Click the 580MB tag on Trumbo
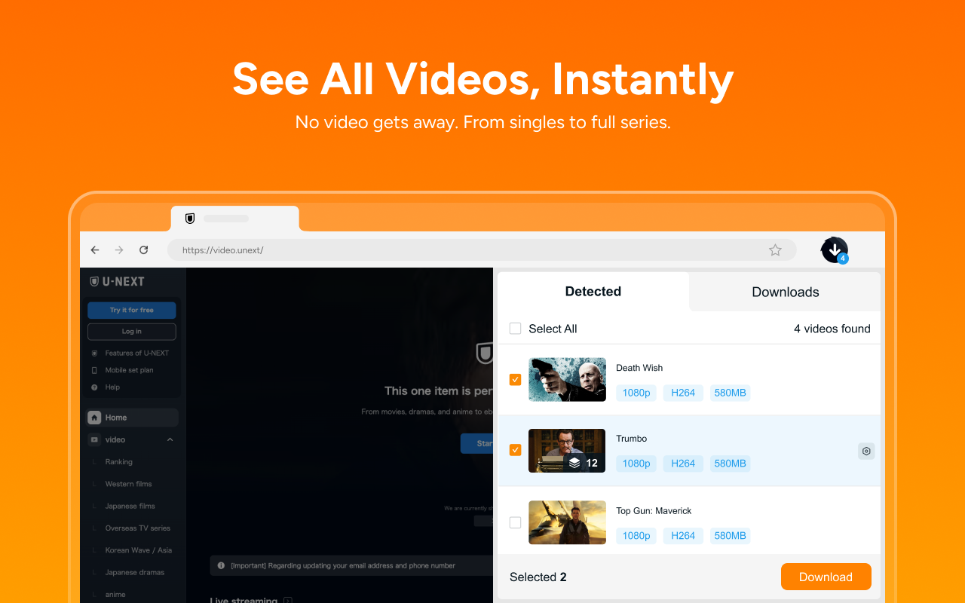Screen dimensions: 965x603 [730, 464]
